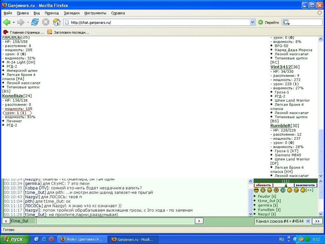Select user Колобык in chat user list

(266, 210)
